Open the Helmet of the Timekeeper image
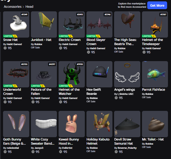This screenshot has height=159, width=171. (x=155, y=24)
